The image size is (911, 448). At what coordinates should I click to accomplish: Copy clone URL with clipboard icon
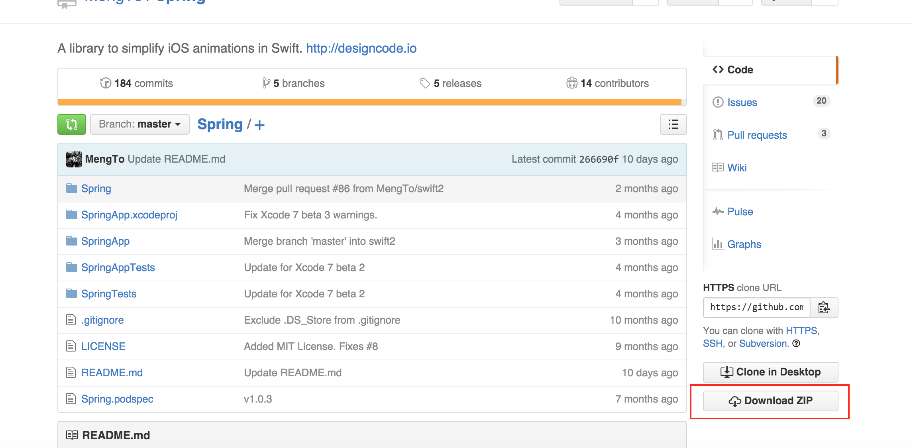(824, 308)
